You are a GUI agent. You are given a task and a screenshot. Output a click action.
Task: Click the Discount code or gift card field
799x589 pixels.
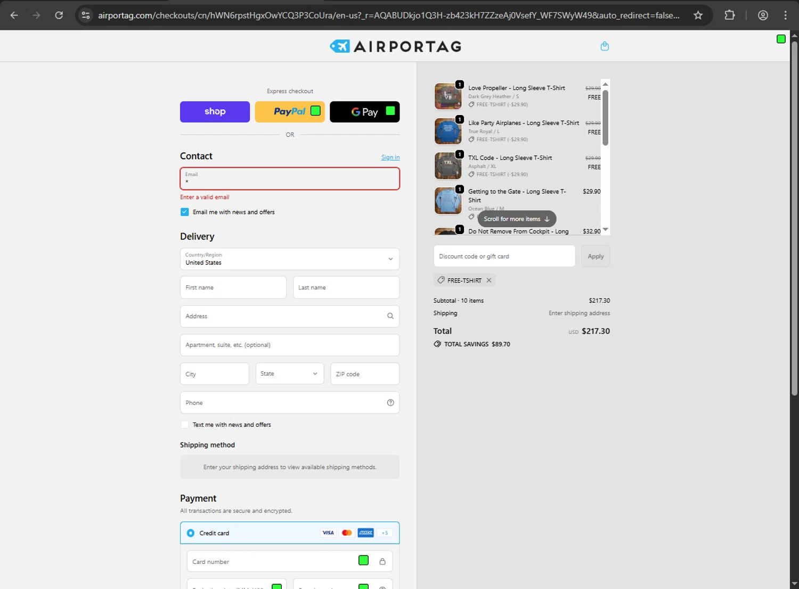click(504, 256)
